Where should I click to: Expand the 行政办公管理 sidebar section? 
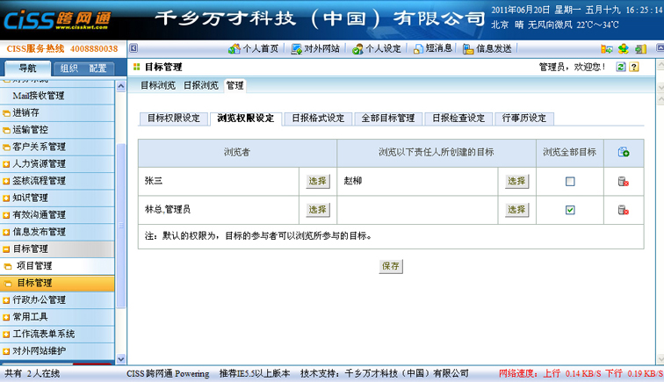tap(39, 300)
